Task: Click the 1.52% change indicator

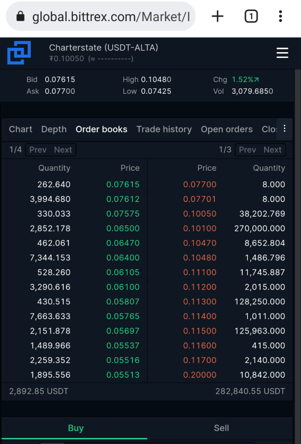Action: [245, 79]
